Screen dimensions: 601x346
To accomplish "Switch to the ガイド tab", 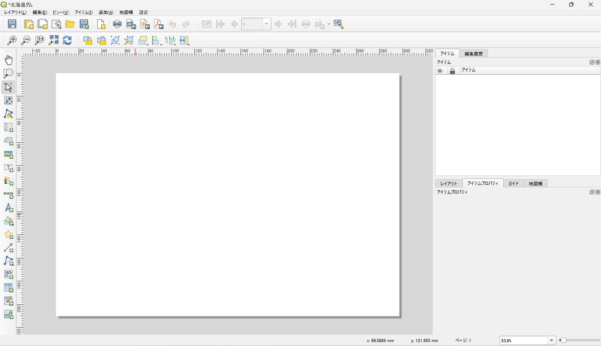I will (x=513, y=183).
